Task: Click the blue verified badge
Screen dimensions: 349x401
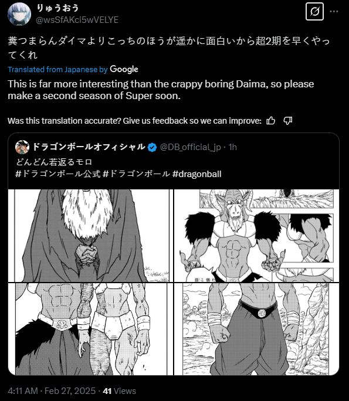Action: pos(153,147)
